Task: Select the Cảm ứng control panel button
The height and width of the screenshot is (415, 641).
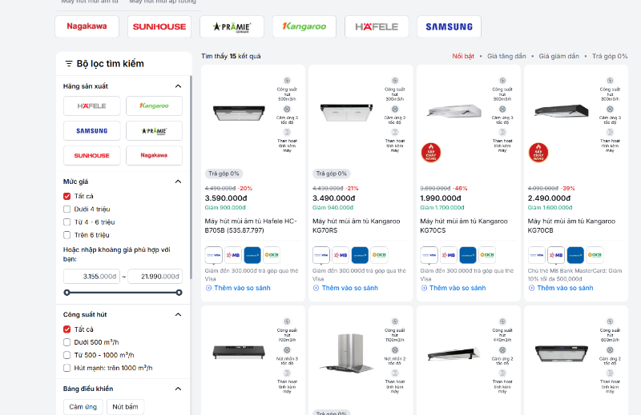Action: [83, 407]
